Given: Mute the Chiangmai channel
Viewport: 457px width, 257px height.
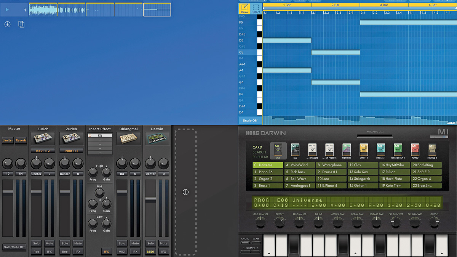Looking at the screenshot, I should click(135, 243).
